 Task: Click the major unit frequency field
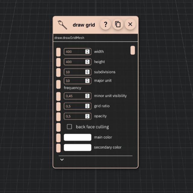pyautogui.click(x=78, y=81)
